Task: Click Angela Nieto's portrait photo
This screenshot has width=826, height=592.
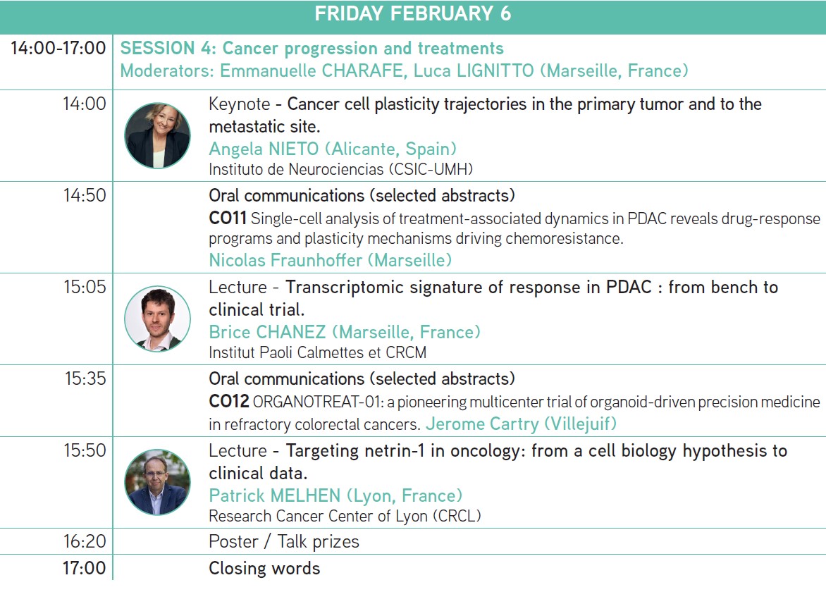Action: click(x=157, y=135)
